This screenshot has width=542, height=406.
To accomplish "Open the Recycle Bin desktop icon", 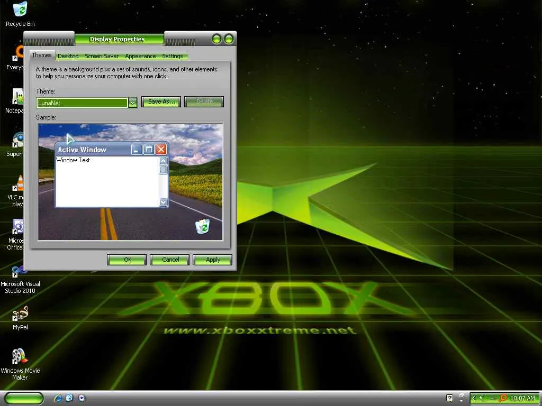I will pyautogui.click(x=20, y=14).
